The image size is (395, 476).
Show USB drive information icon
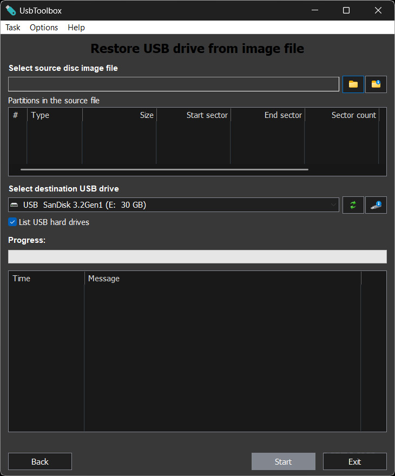point(376,205)
